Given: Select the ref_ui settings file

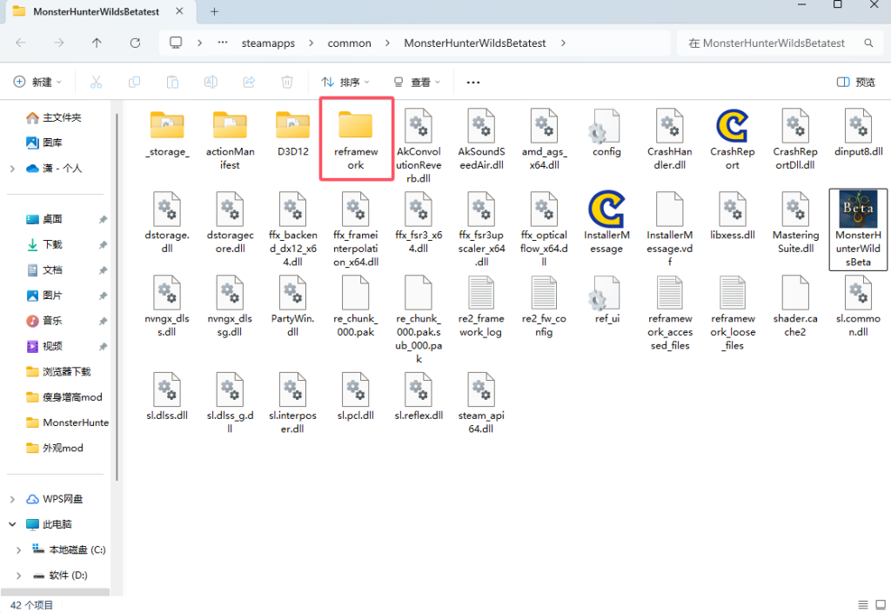Looking at the screenshot, I should (606, 300).
